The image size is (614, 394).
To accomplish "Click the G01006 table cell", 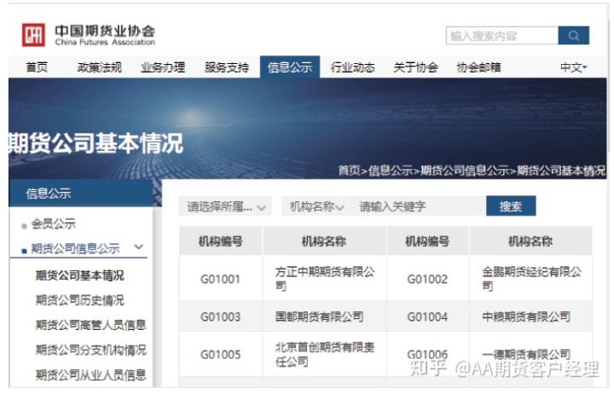I will (x=427, y=355).
